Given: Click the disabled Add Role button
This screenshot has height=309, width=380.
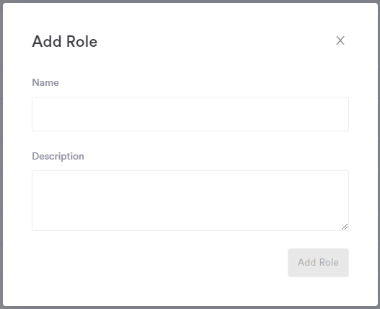Looking at the screenshot, I should click(x=318, y=262).
